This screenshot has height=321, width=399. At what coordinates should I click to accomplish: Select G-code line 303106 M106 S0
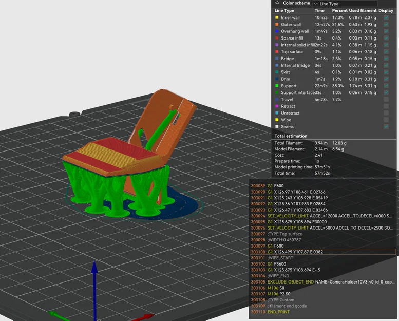[x=322, y=288]
